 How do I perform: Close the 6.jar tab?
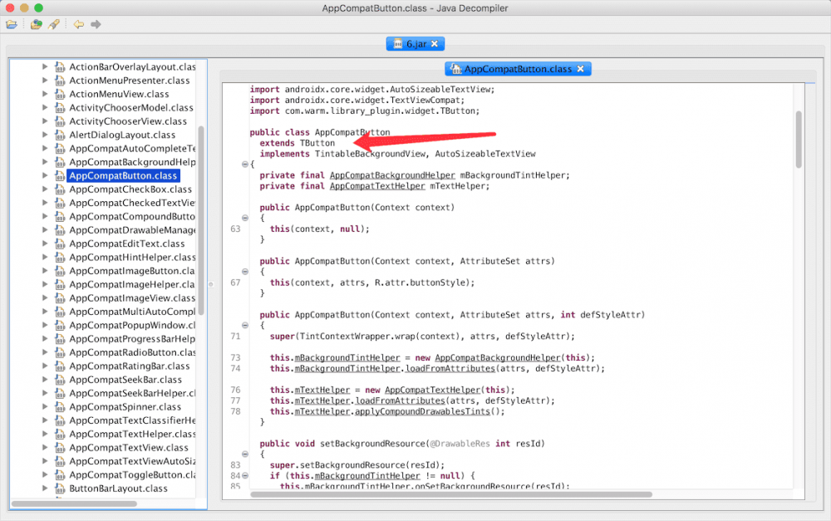(x=435, y=44)
